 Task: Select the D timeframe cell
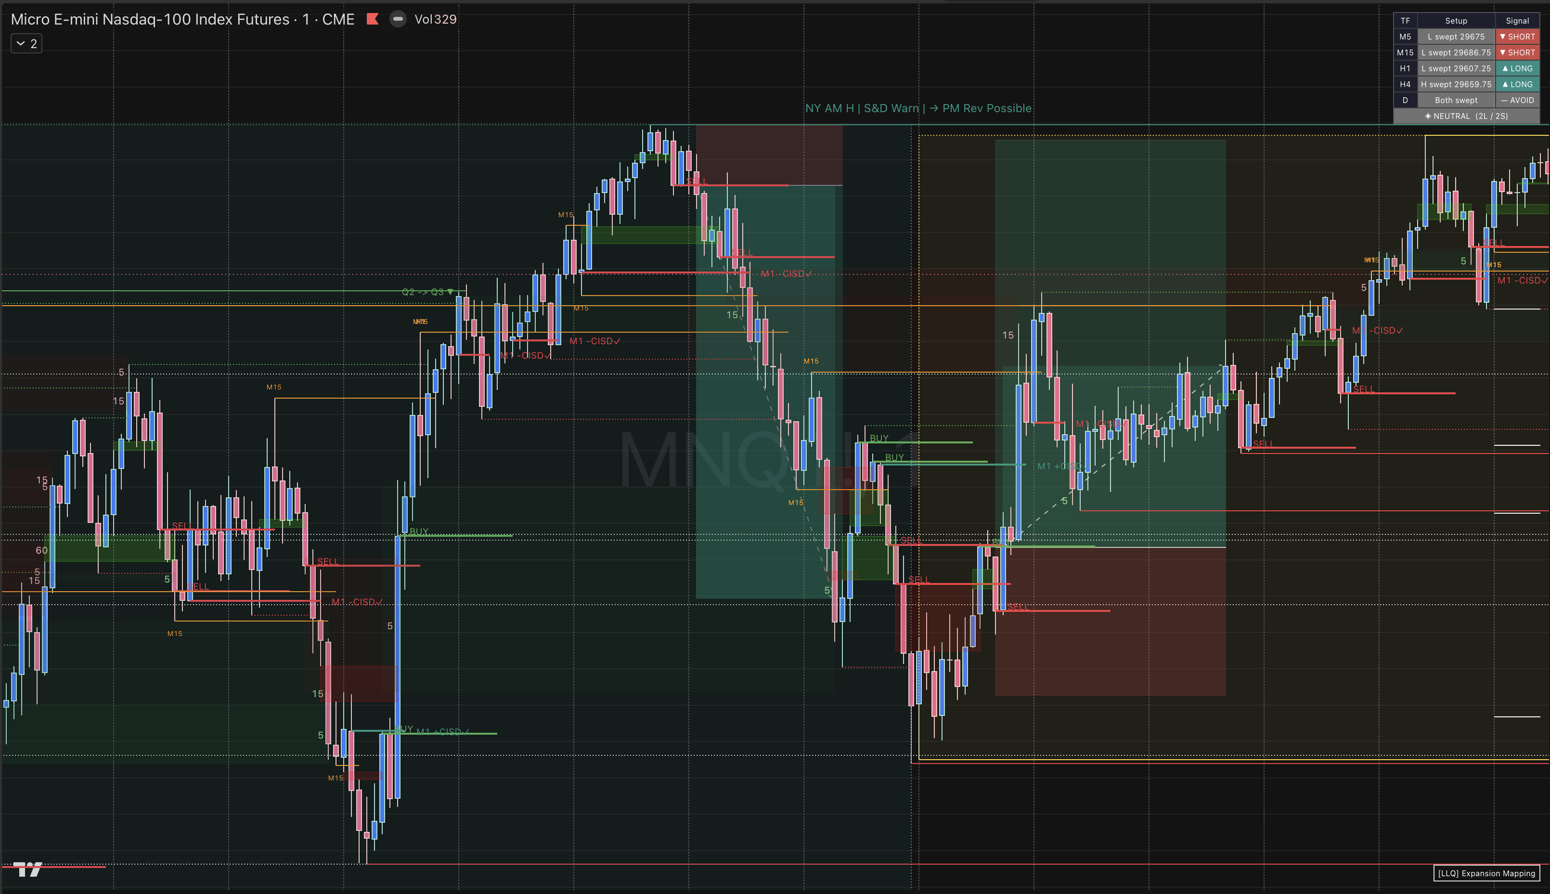click(x=1405, y=101)
